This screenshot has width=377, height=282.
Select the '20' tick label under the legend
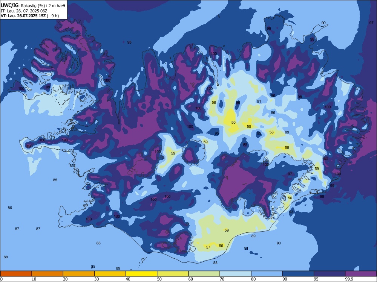65,279
